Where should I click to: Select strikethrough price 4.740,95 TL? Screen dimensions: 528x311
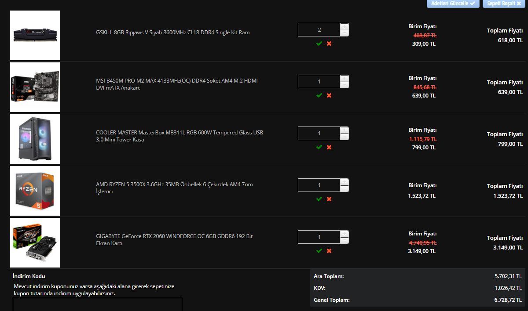point(423,242)
